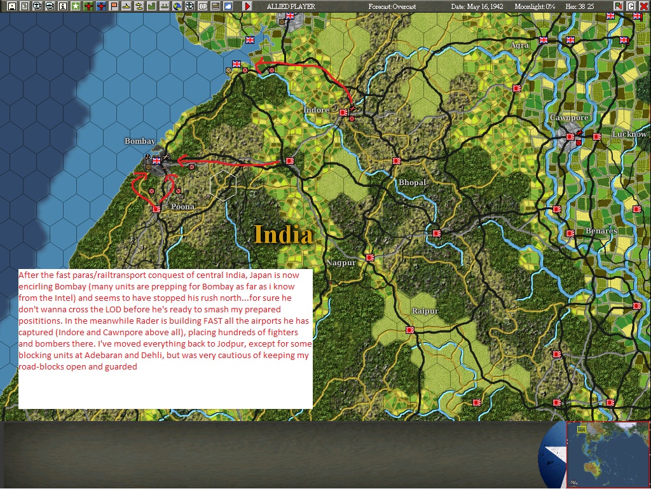
Task: Select Japanese flag beside Lucknow label
Action: 596,136
